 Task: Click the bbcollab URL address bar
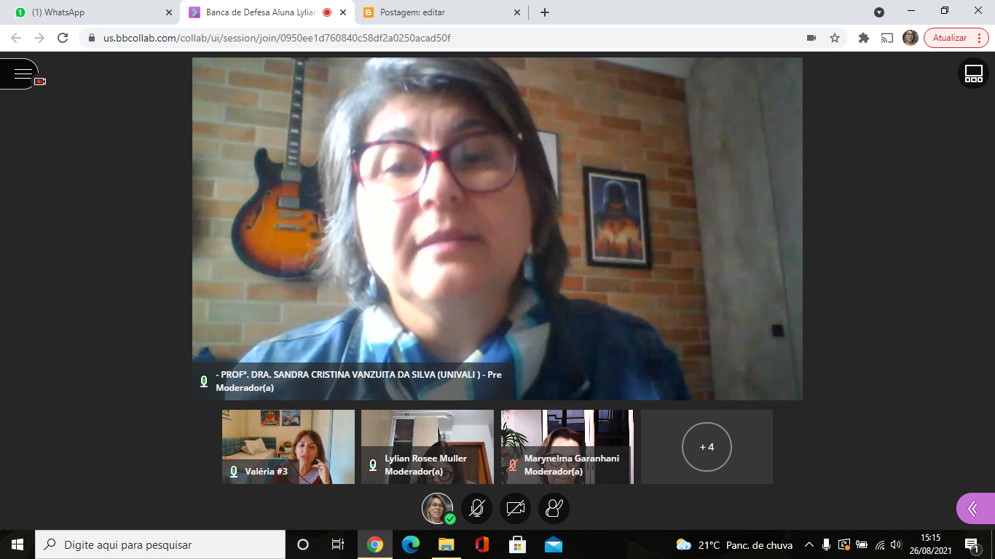pos(462,38)
